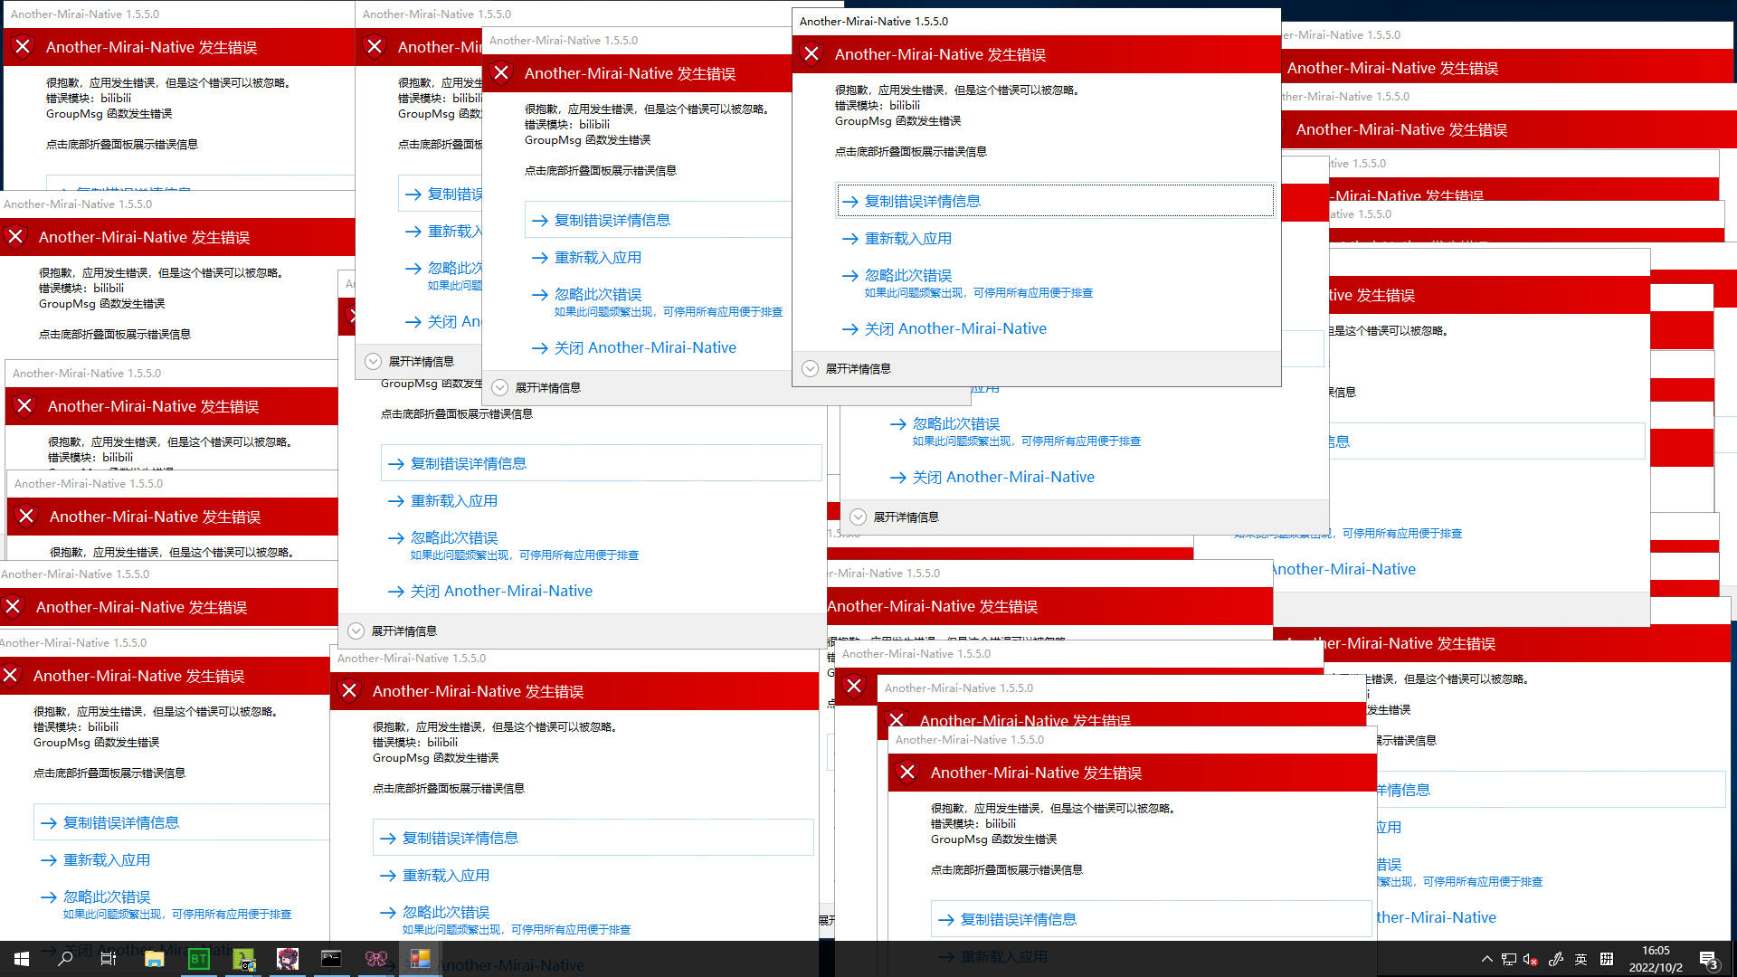Click 忽略此次错误 to ignore this error
Screen dimensions: 1737x977
(x=907, y=275)
